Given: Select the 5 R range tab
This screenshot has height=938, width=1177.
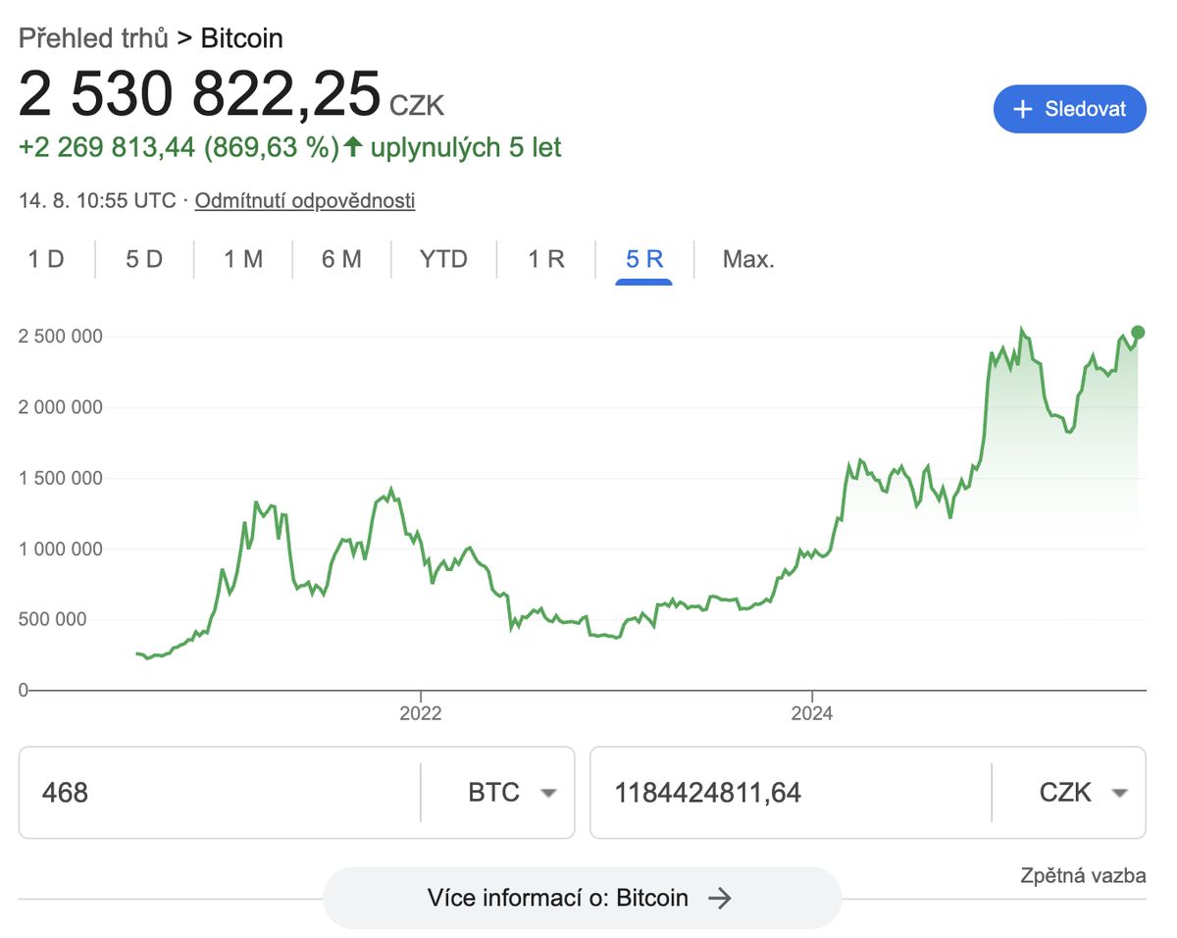Looking at the screenshot, I should (x=644, y=259).
